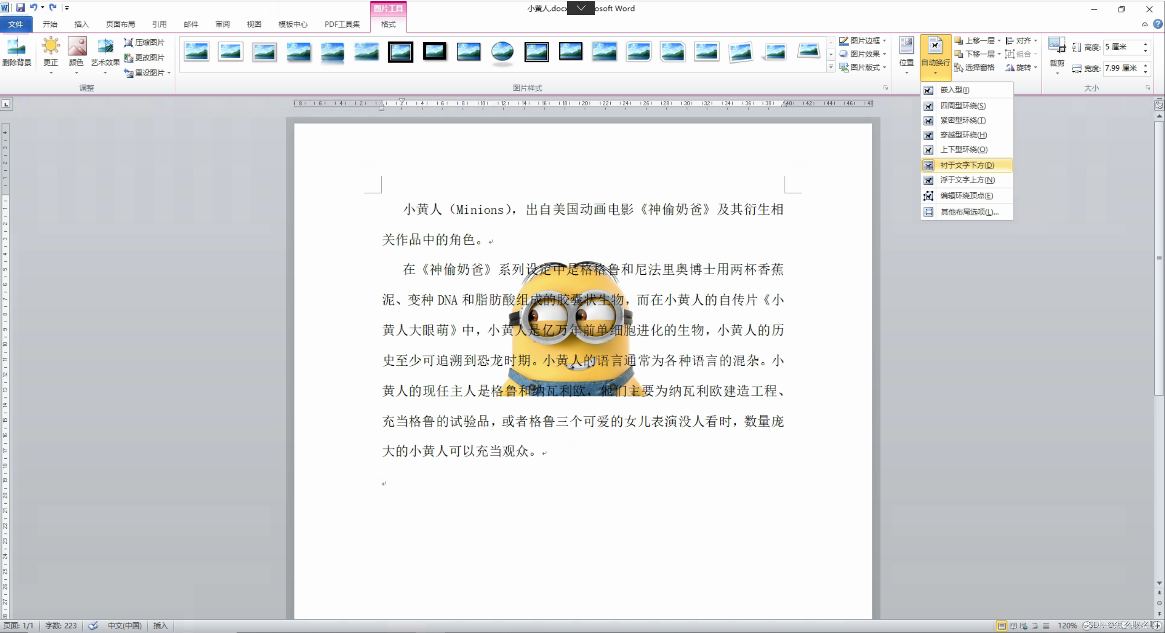Image resolution: width=1165 pixels, height=633 pixels.
Task: Select In Front of Text (浮于文字上方)
Action: click(967, 180)
